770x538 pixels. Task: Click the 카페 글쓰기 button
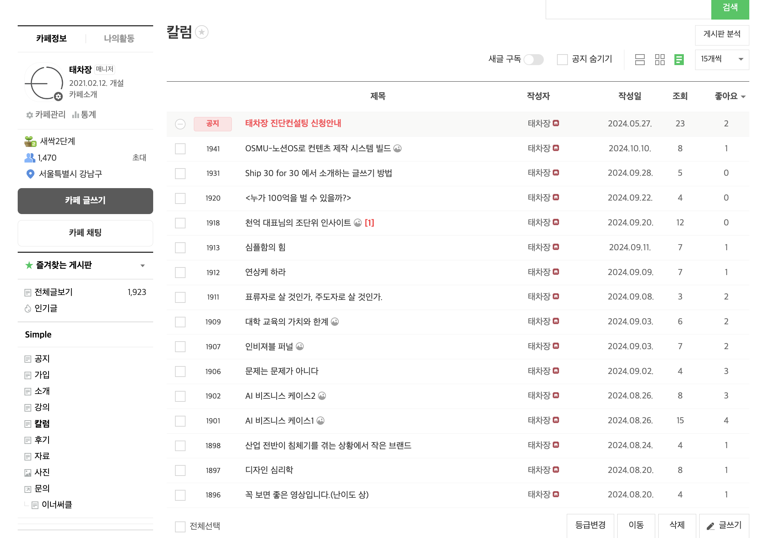[85, 201]
